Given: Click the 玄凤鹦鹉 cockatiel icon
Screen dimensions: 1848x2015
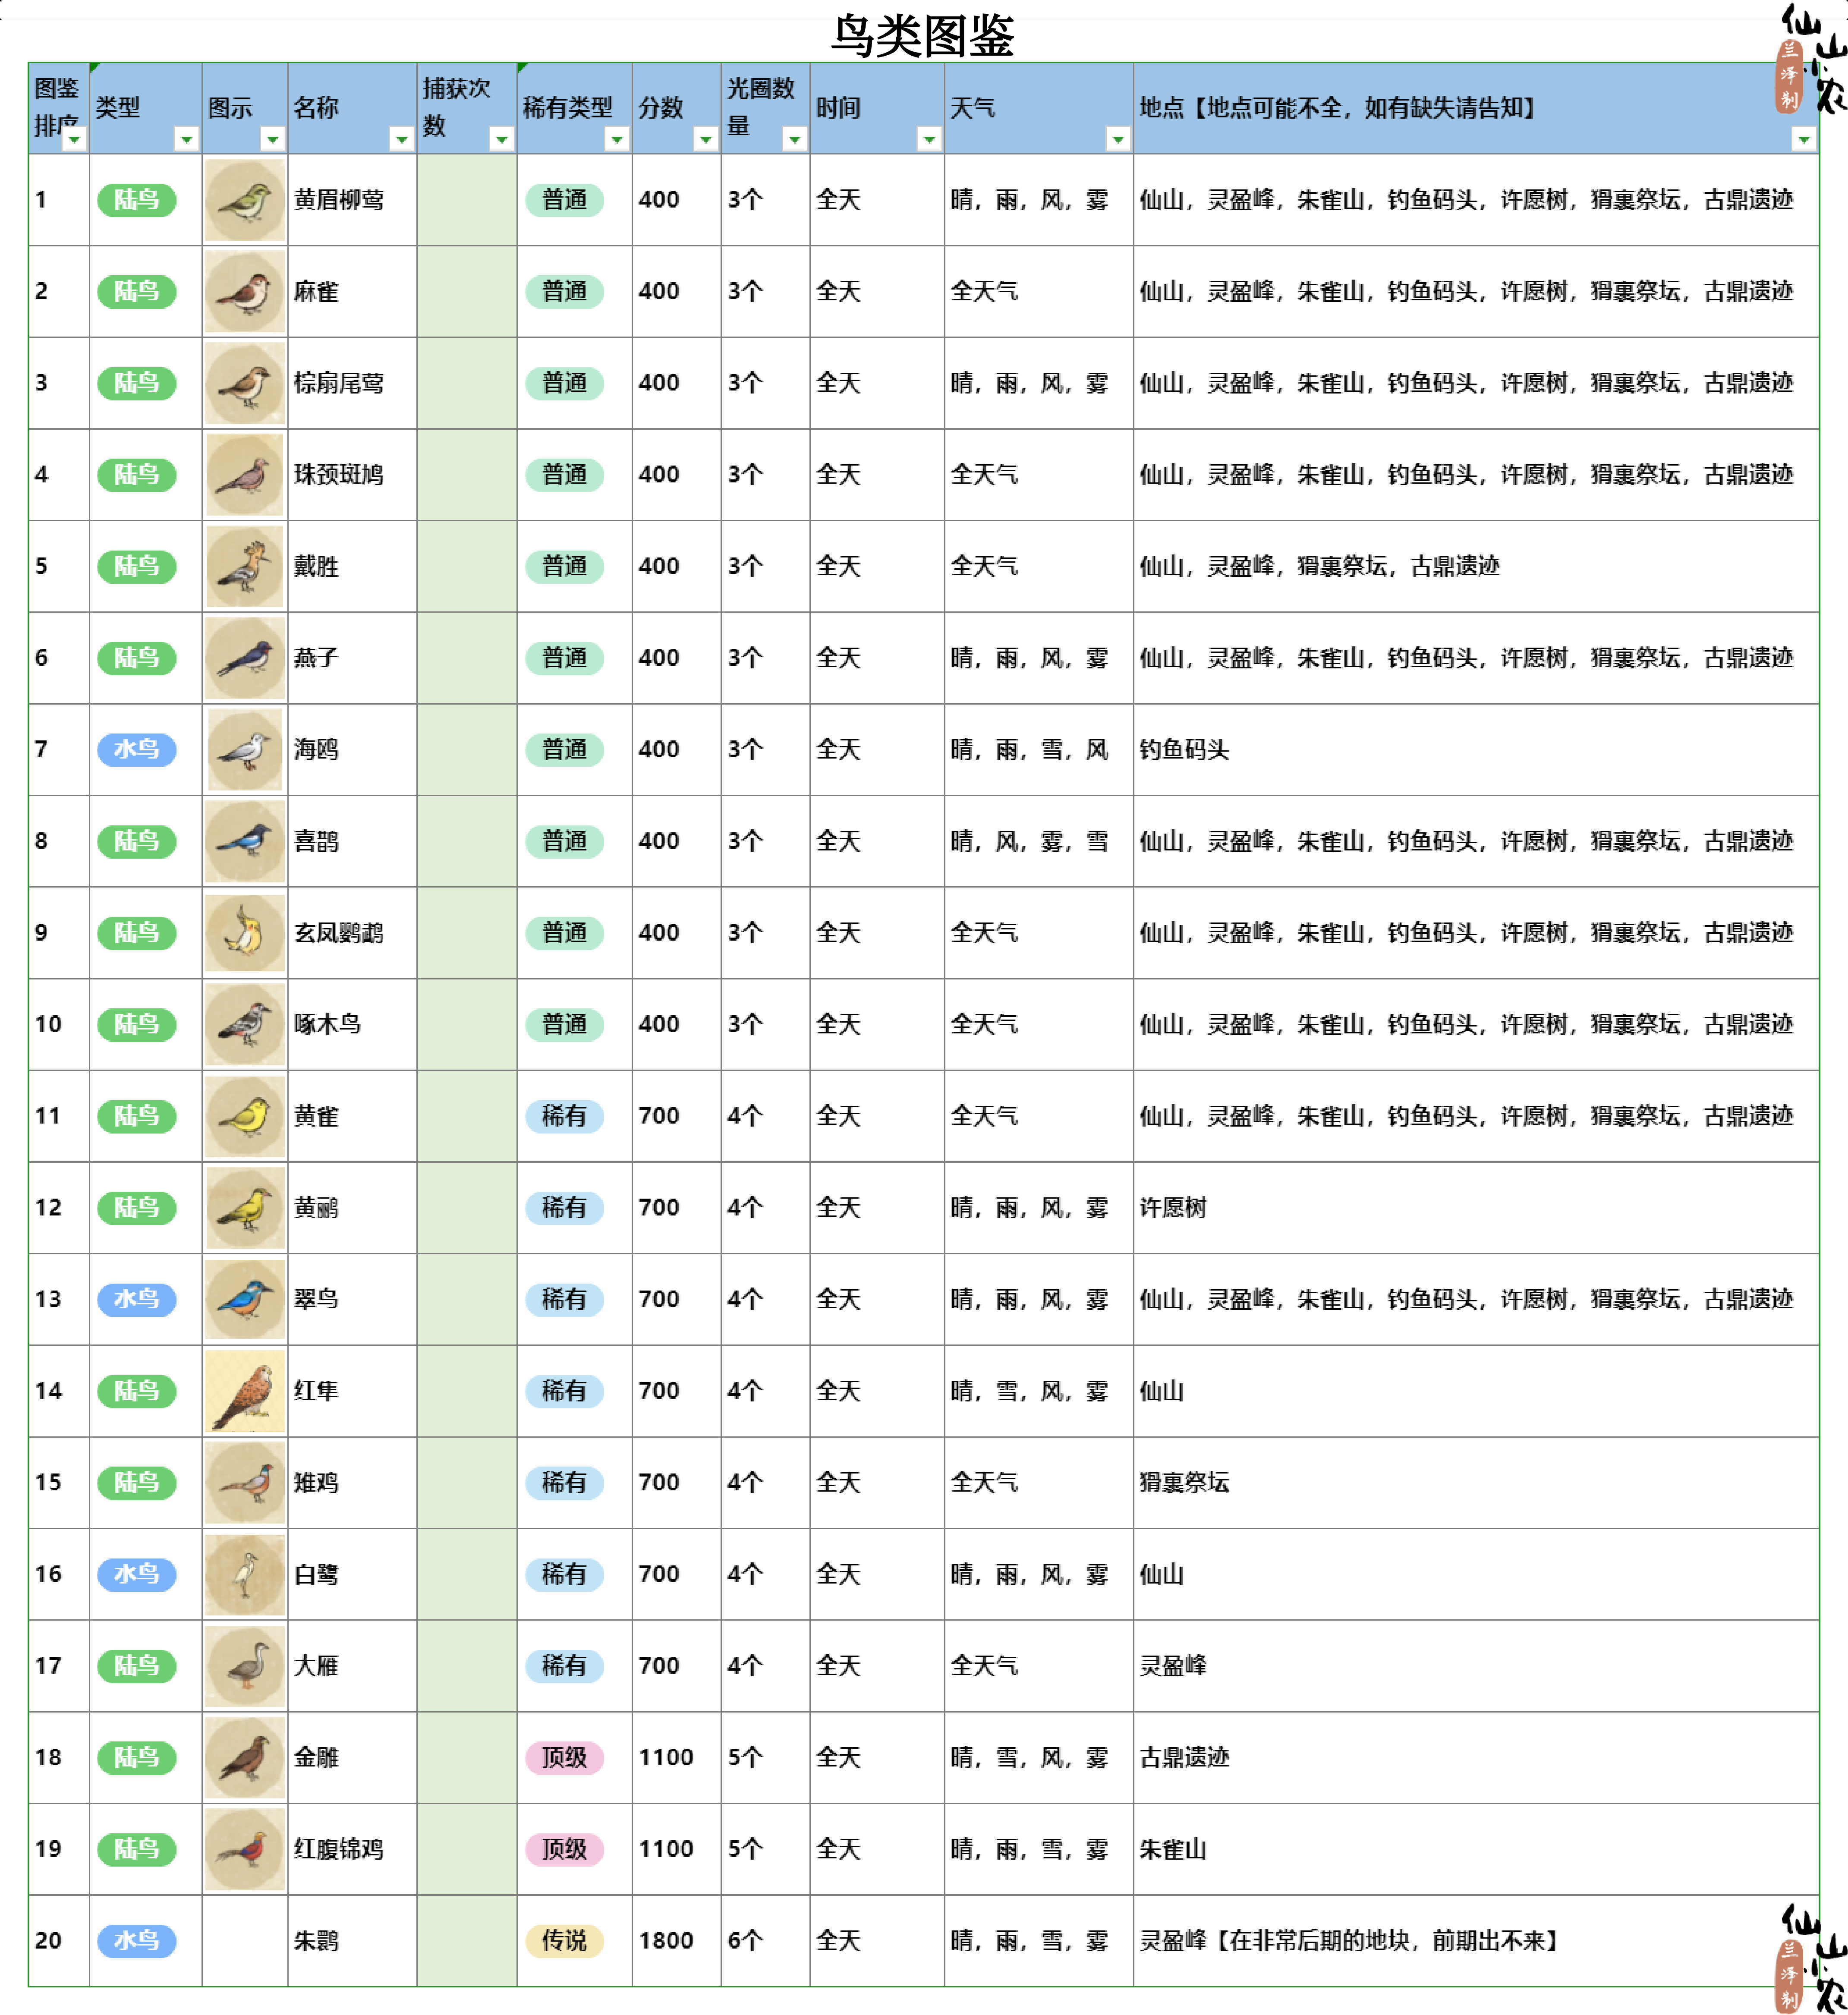Looking at the screenshot, I should tap(245, 933).
